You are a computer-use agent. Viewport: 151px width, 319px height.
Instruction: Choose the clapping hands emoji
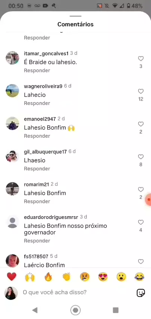[66, 277]
